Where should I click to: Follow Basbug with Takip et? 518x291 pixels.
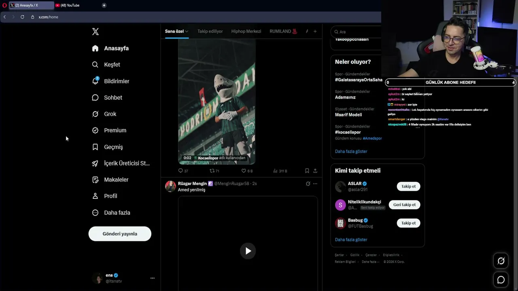click(408, 223)
